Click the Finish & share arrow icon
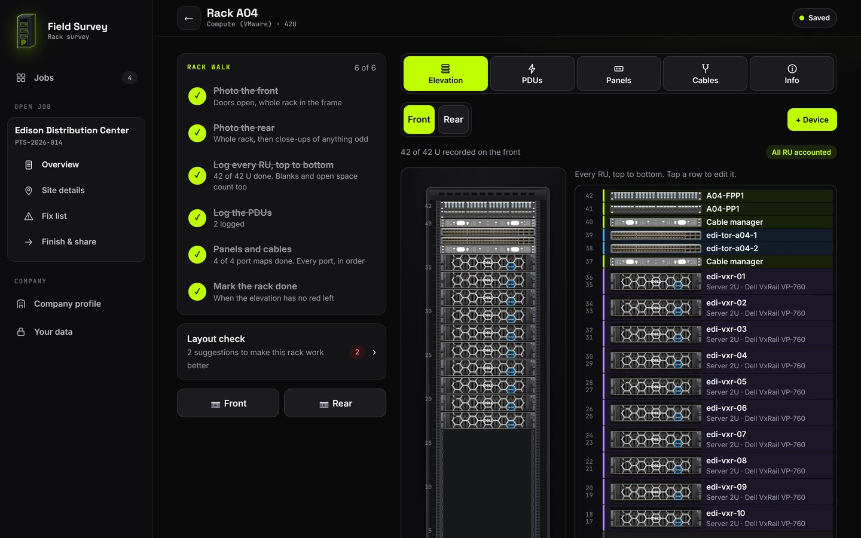 29,242
